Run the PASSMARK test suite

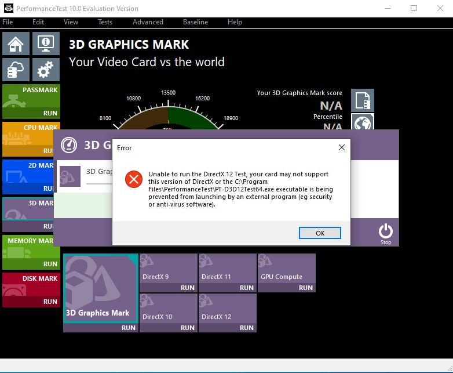pyautogui.click(x=50, y=113)
